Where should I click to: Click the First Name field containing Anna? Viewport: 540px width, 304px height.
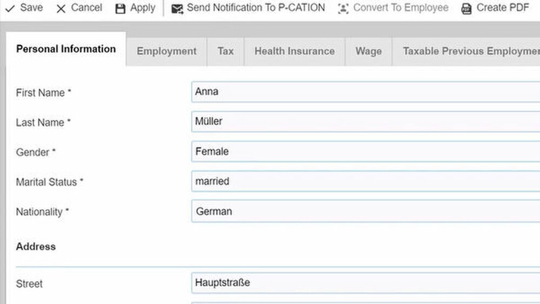pyautogui.click(x=365, y=92)
